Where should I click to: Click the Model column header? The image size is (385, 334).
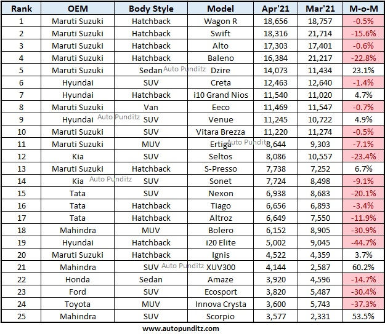coord(219,9)
